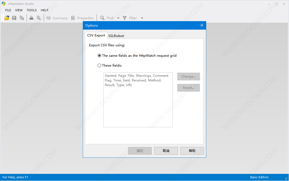Click the Change... button

tap(189, 77)
